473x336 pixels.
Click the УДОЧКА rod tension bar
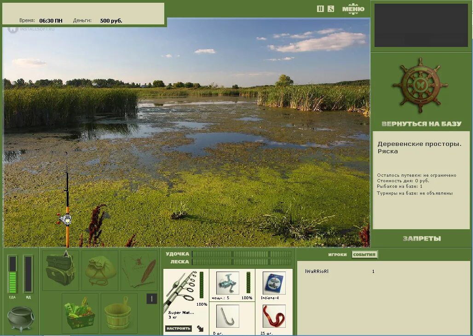[x=242, y=254]
